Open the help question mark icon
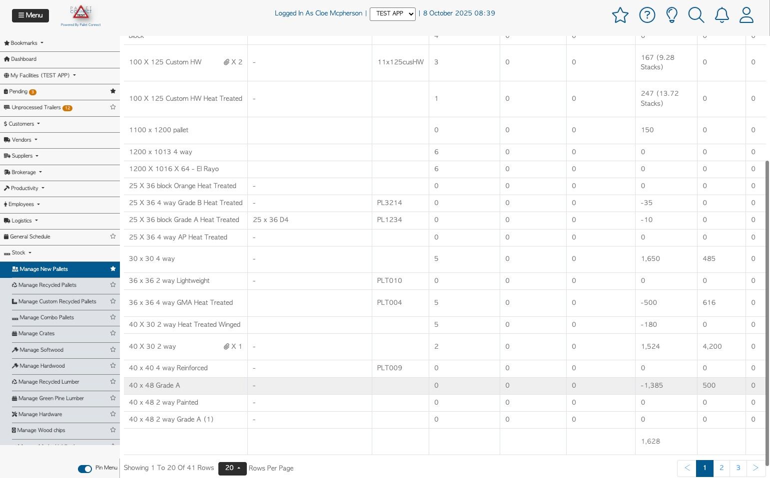The width and height of the screenshot is (770, 478). pos(647,15)
